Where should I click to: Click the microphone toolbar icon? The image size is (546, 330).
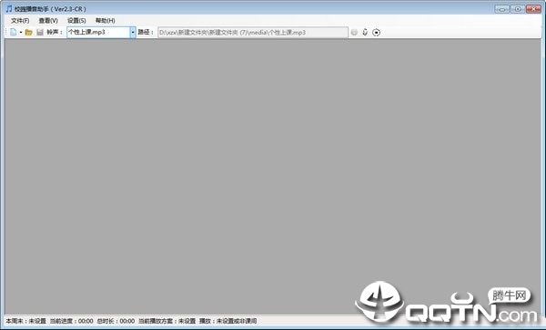coord(365,32)
